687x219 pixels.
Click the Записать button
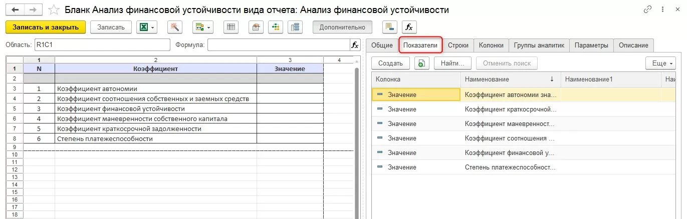tap(111, 27)
